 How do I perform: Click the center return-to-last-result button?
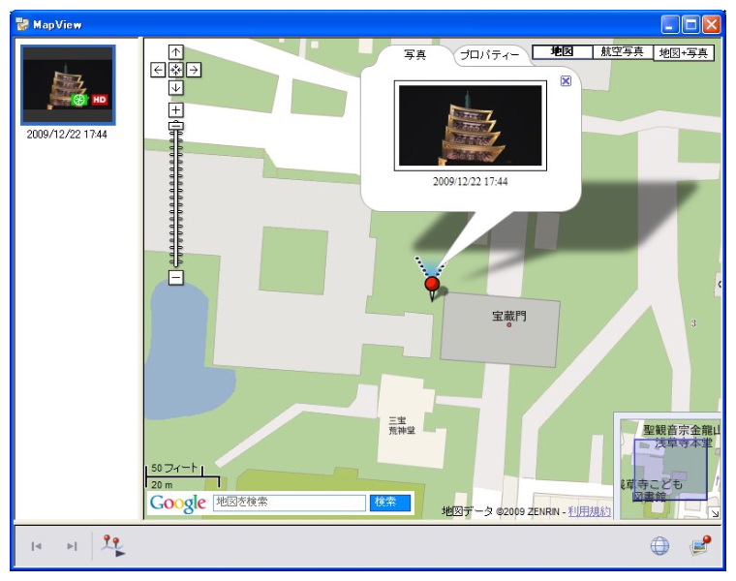point(175,70)
